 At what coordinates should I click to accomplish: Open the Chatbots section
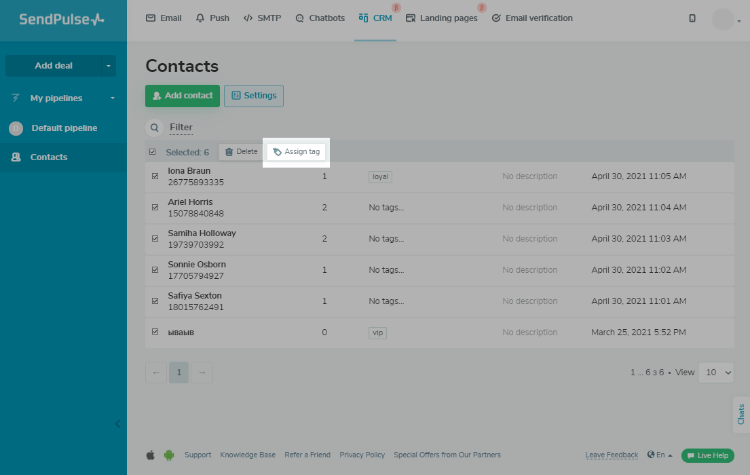320,18
